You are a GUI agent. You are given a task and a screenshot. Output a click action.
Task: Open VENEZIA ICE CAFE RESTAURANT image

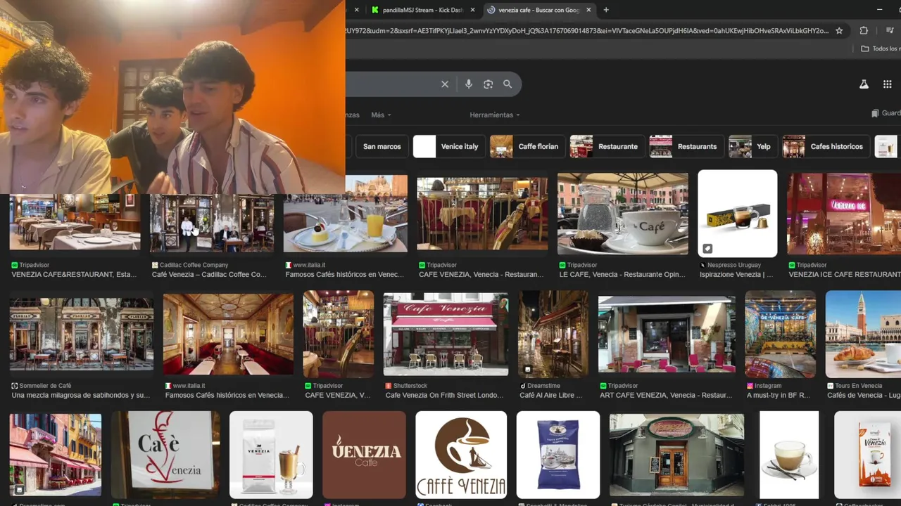pos(844,214)
